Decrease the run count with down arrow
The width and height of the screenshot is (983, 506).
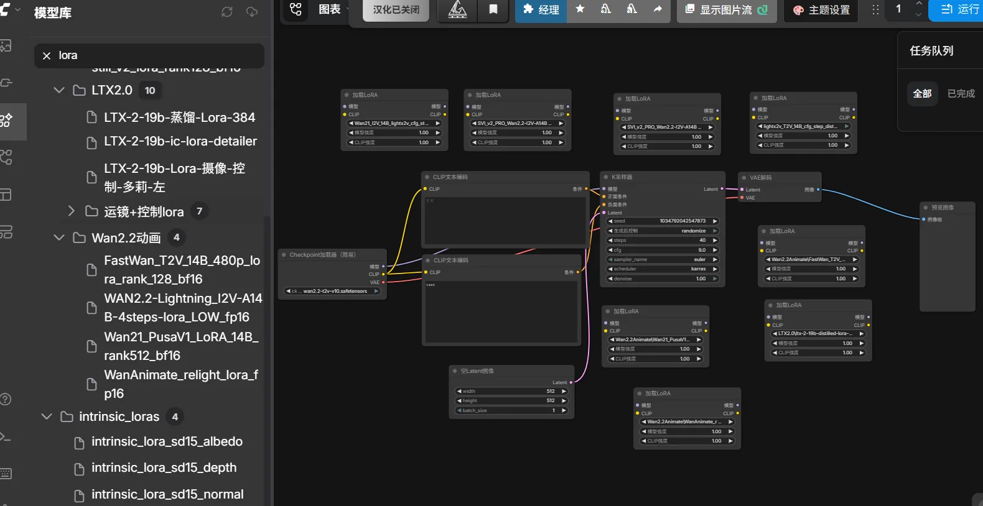(x=919, y=14)
